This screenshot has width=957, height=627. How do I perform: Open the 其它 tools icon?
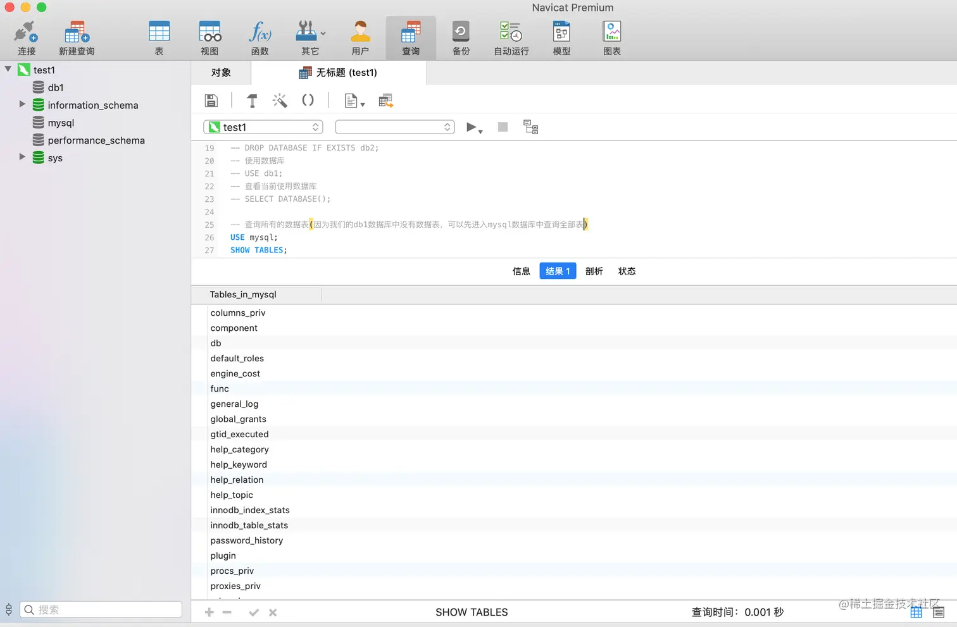pyautogui.click(x=310, y=38)
